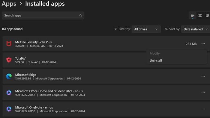
Task: Click the search magnifier icon
Action: tap(81, 15)
